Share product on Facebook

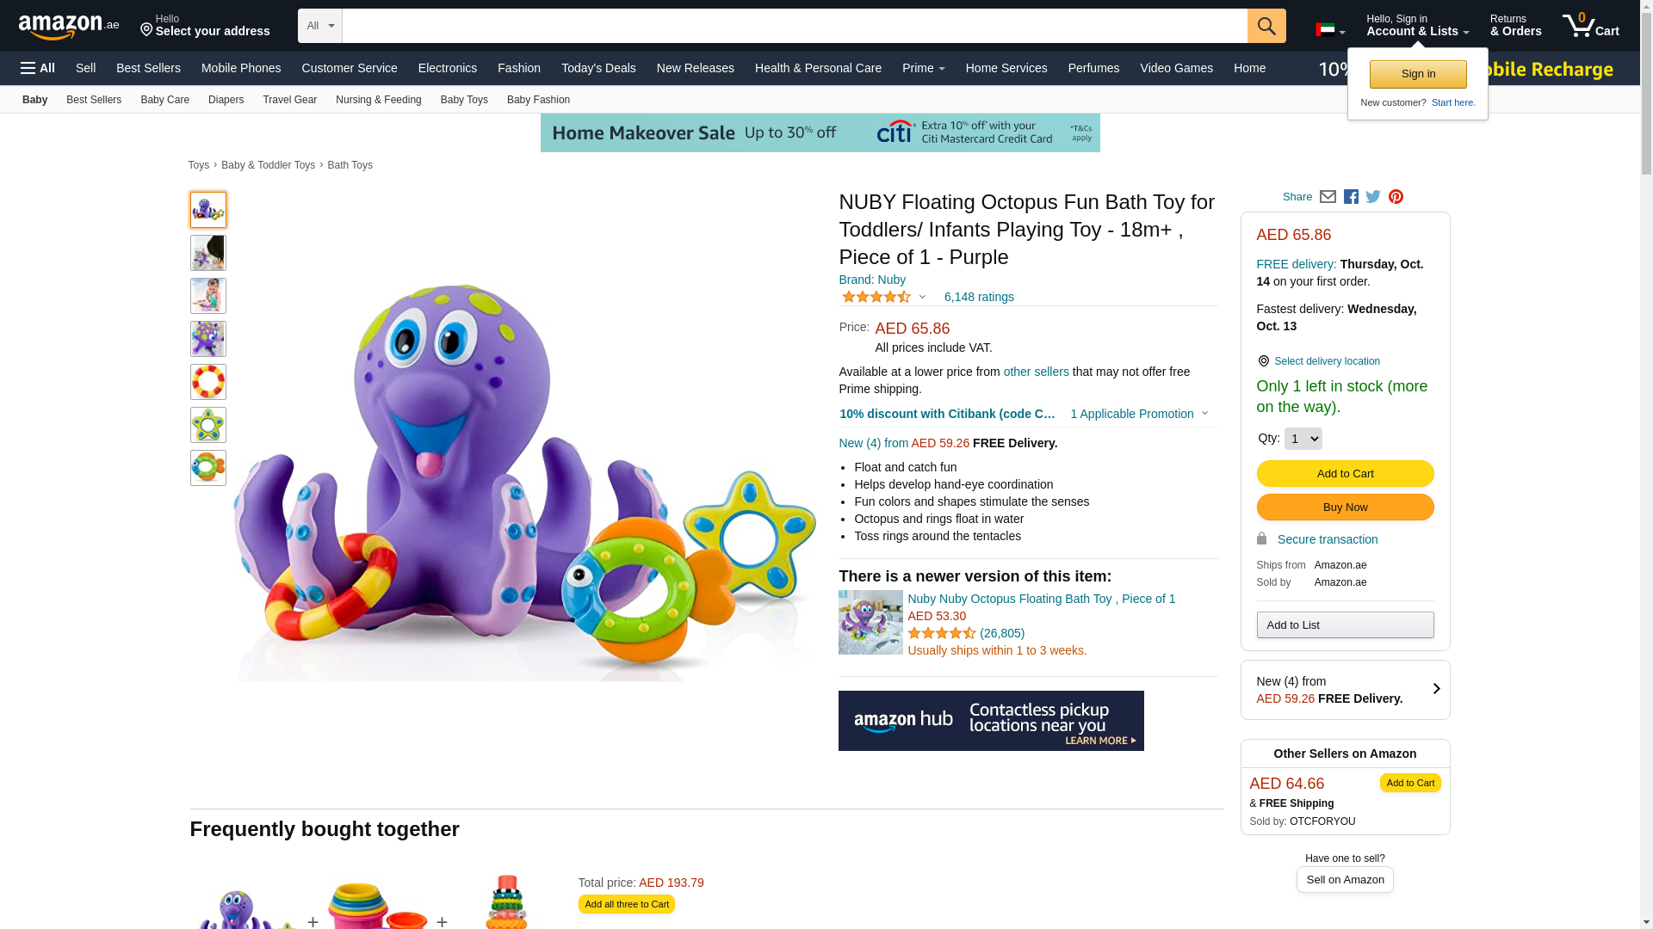[1351, 197]
